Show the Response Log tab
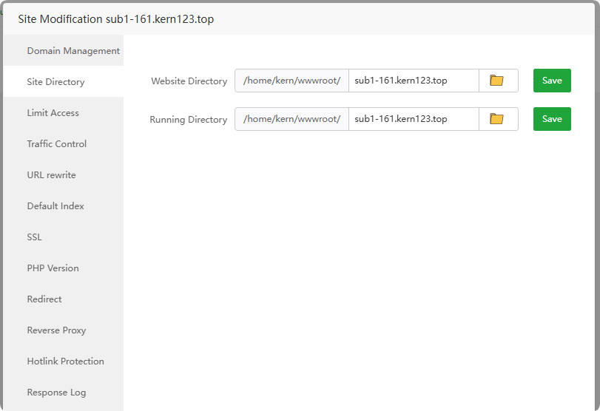Screen dimensions: 600x411 click(64, 393)
